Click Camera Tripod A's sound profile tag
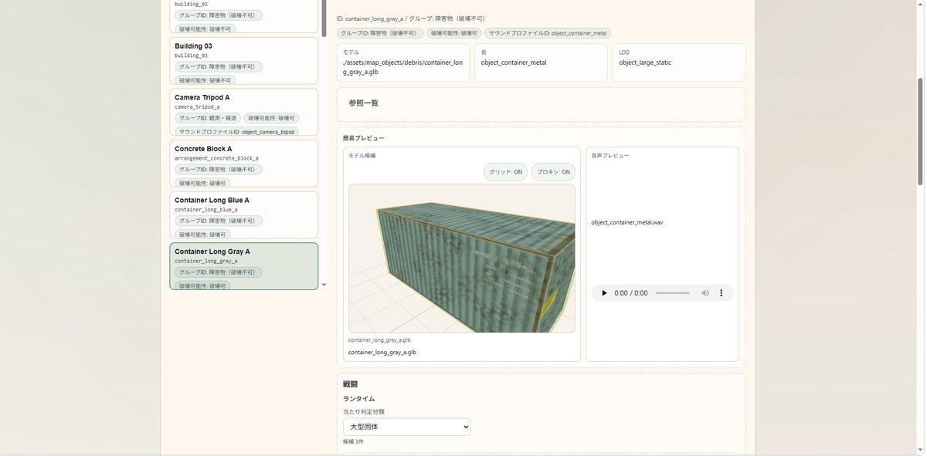 pos(236,132)
